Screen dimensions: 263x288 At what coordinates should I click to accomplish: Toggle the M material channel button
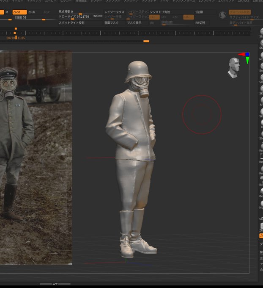click(x=7, y=12)
